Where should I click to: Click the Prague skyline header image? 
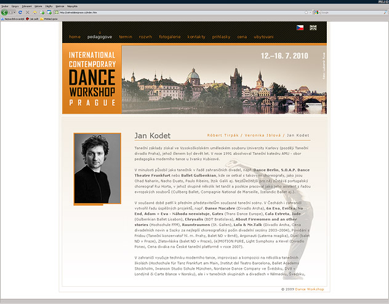[x=224, y=80]
